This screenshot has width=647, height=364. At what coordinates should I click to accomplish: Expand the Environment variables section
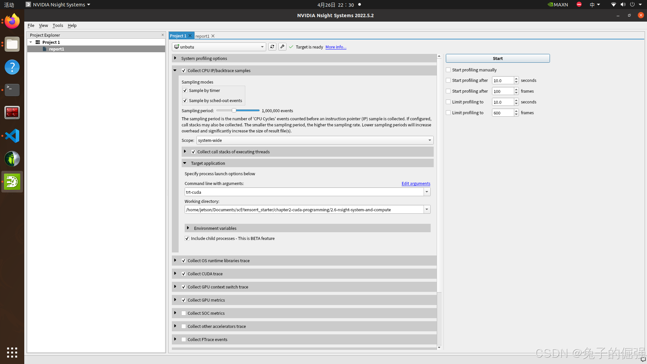tap(188, 228)
